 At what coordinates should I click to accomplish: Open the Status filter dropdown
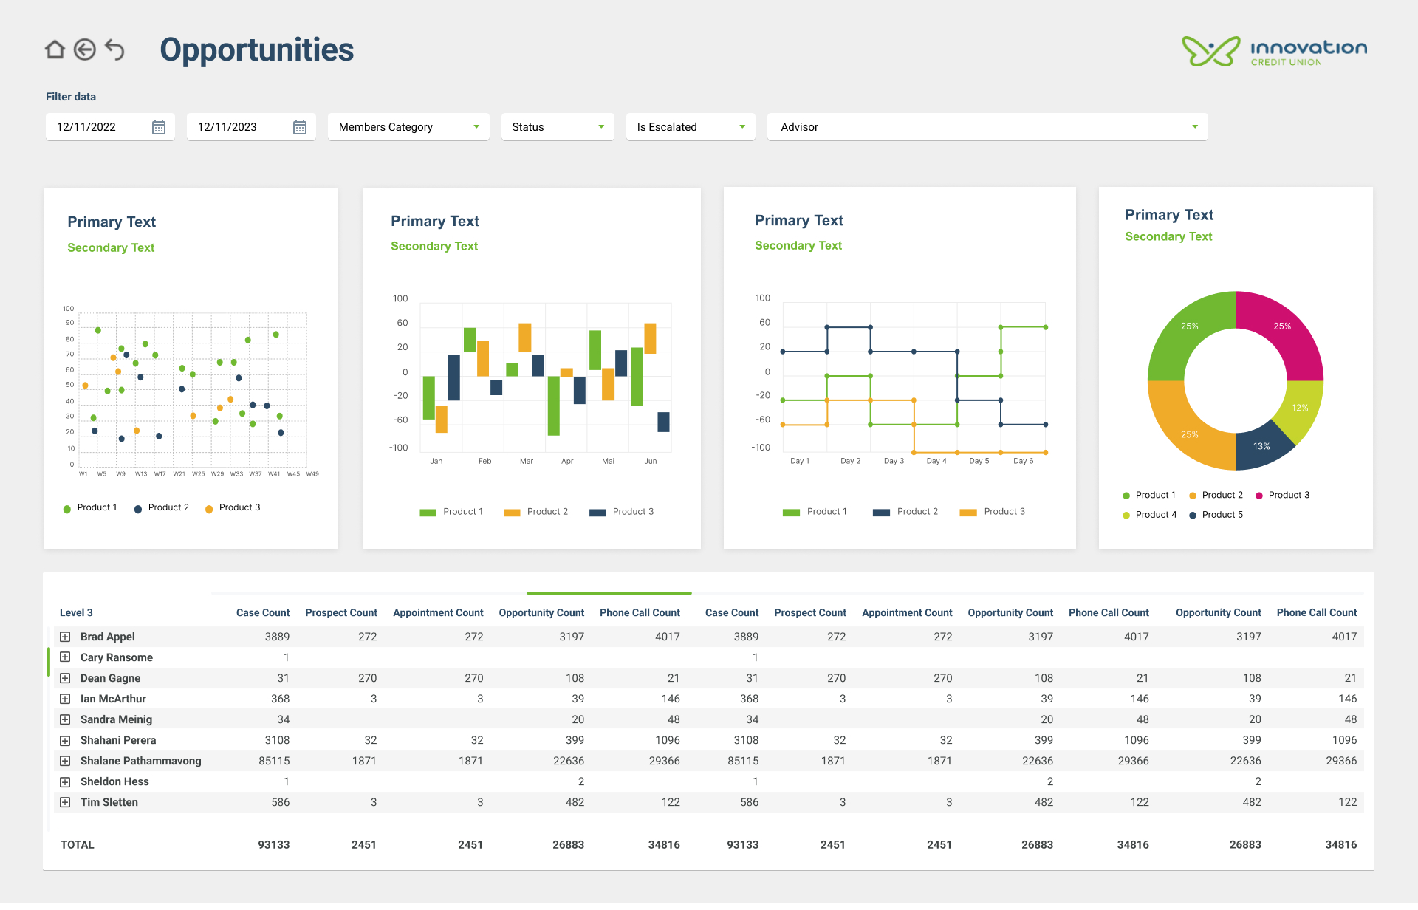pyautogui.click(x=557, y=127)
